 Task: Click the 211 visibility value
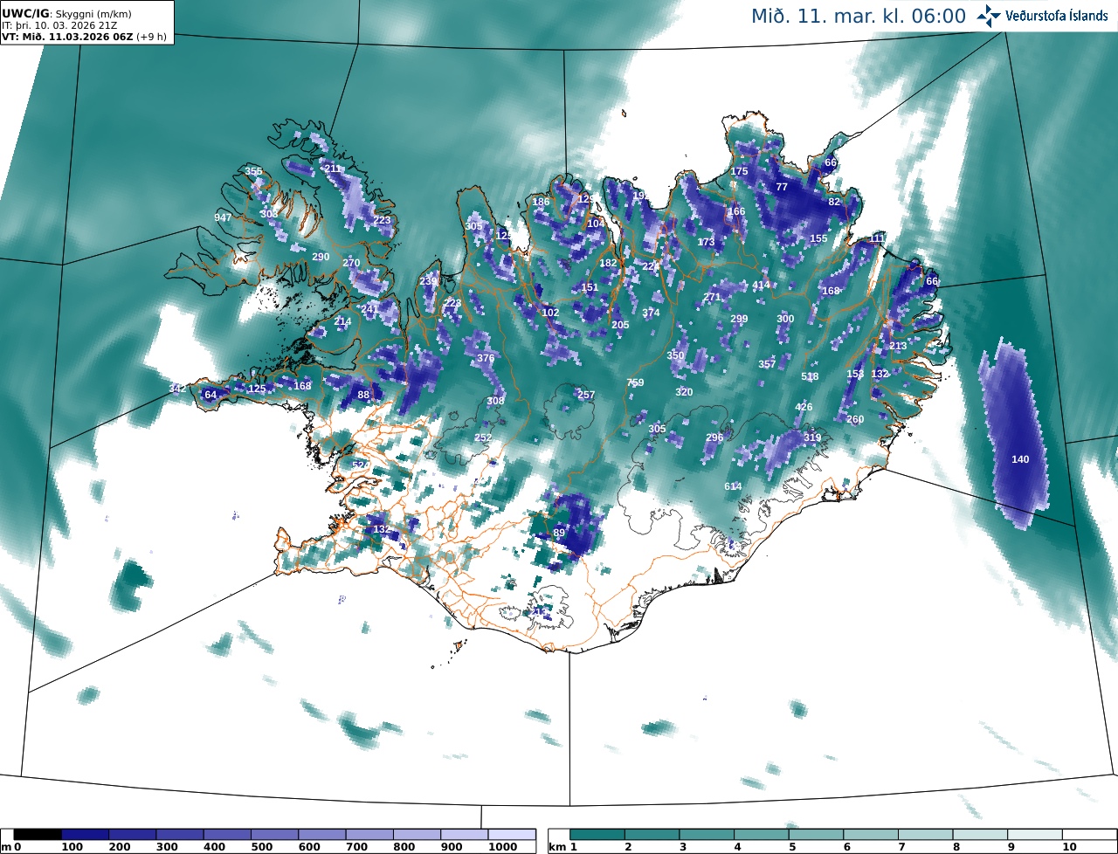click(333, 169)
